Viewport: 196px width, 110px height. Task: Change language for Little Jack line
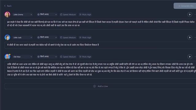pyautogui.click(x=47, y=37)
